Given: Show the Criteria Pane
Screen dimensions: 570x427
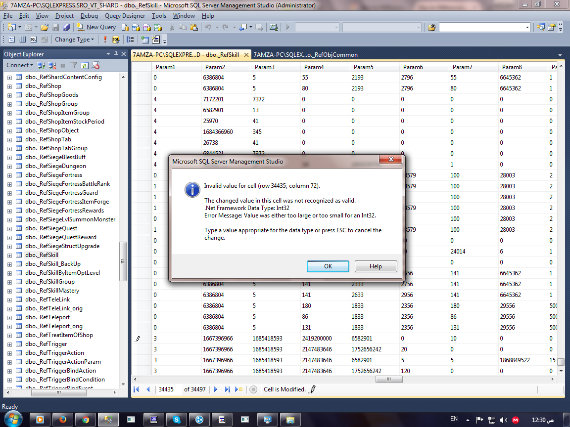Looking at the screenshot, I should tap(23, 40).
